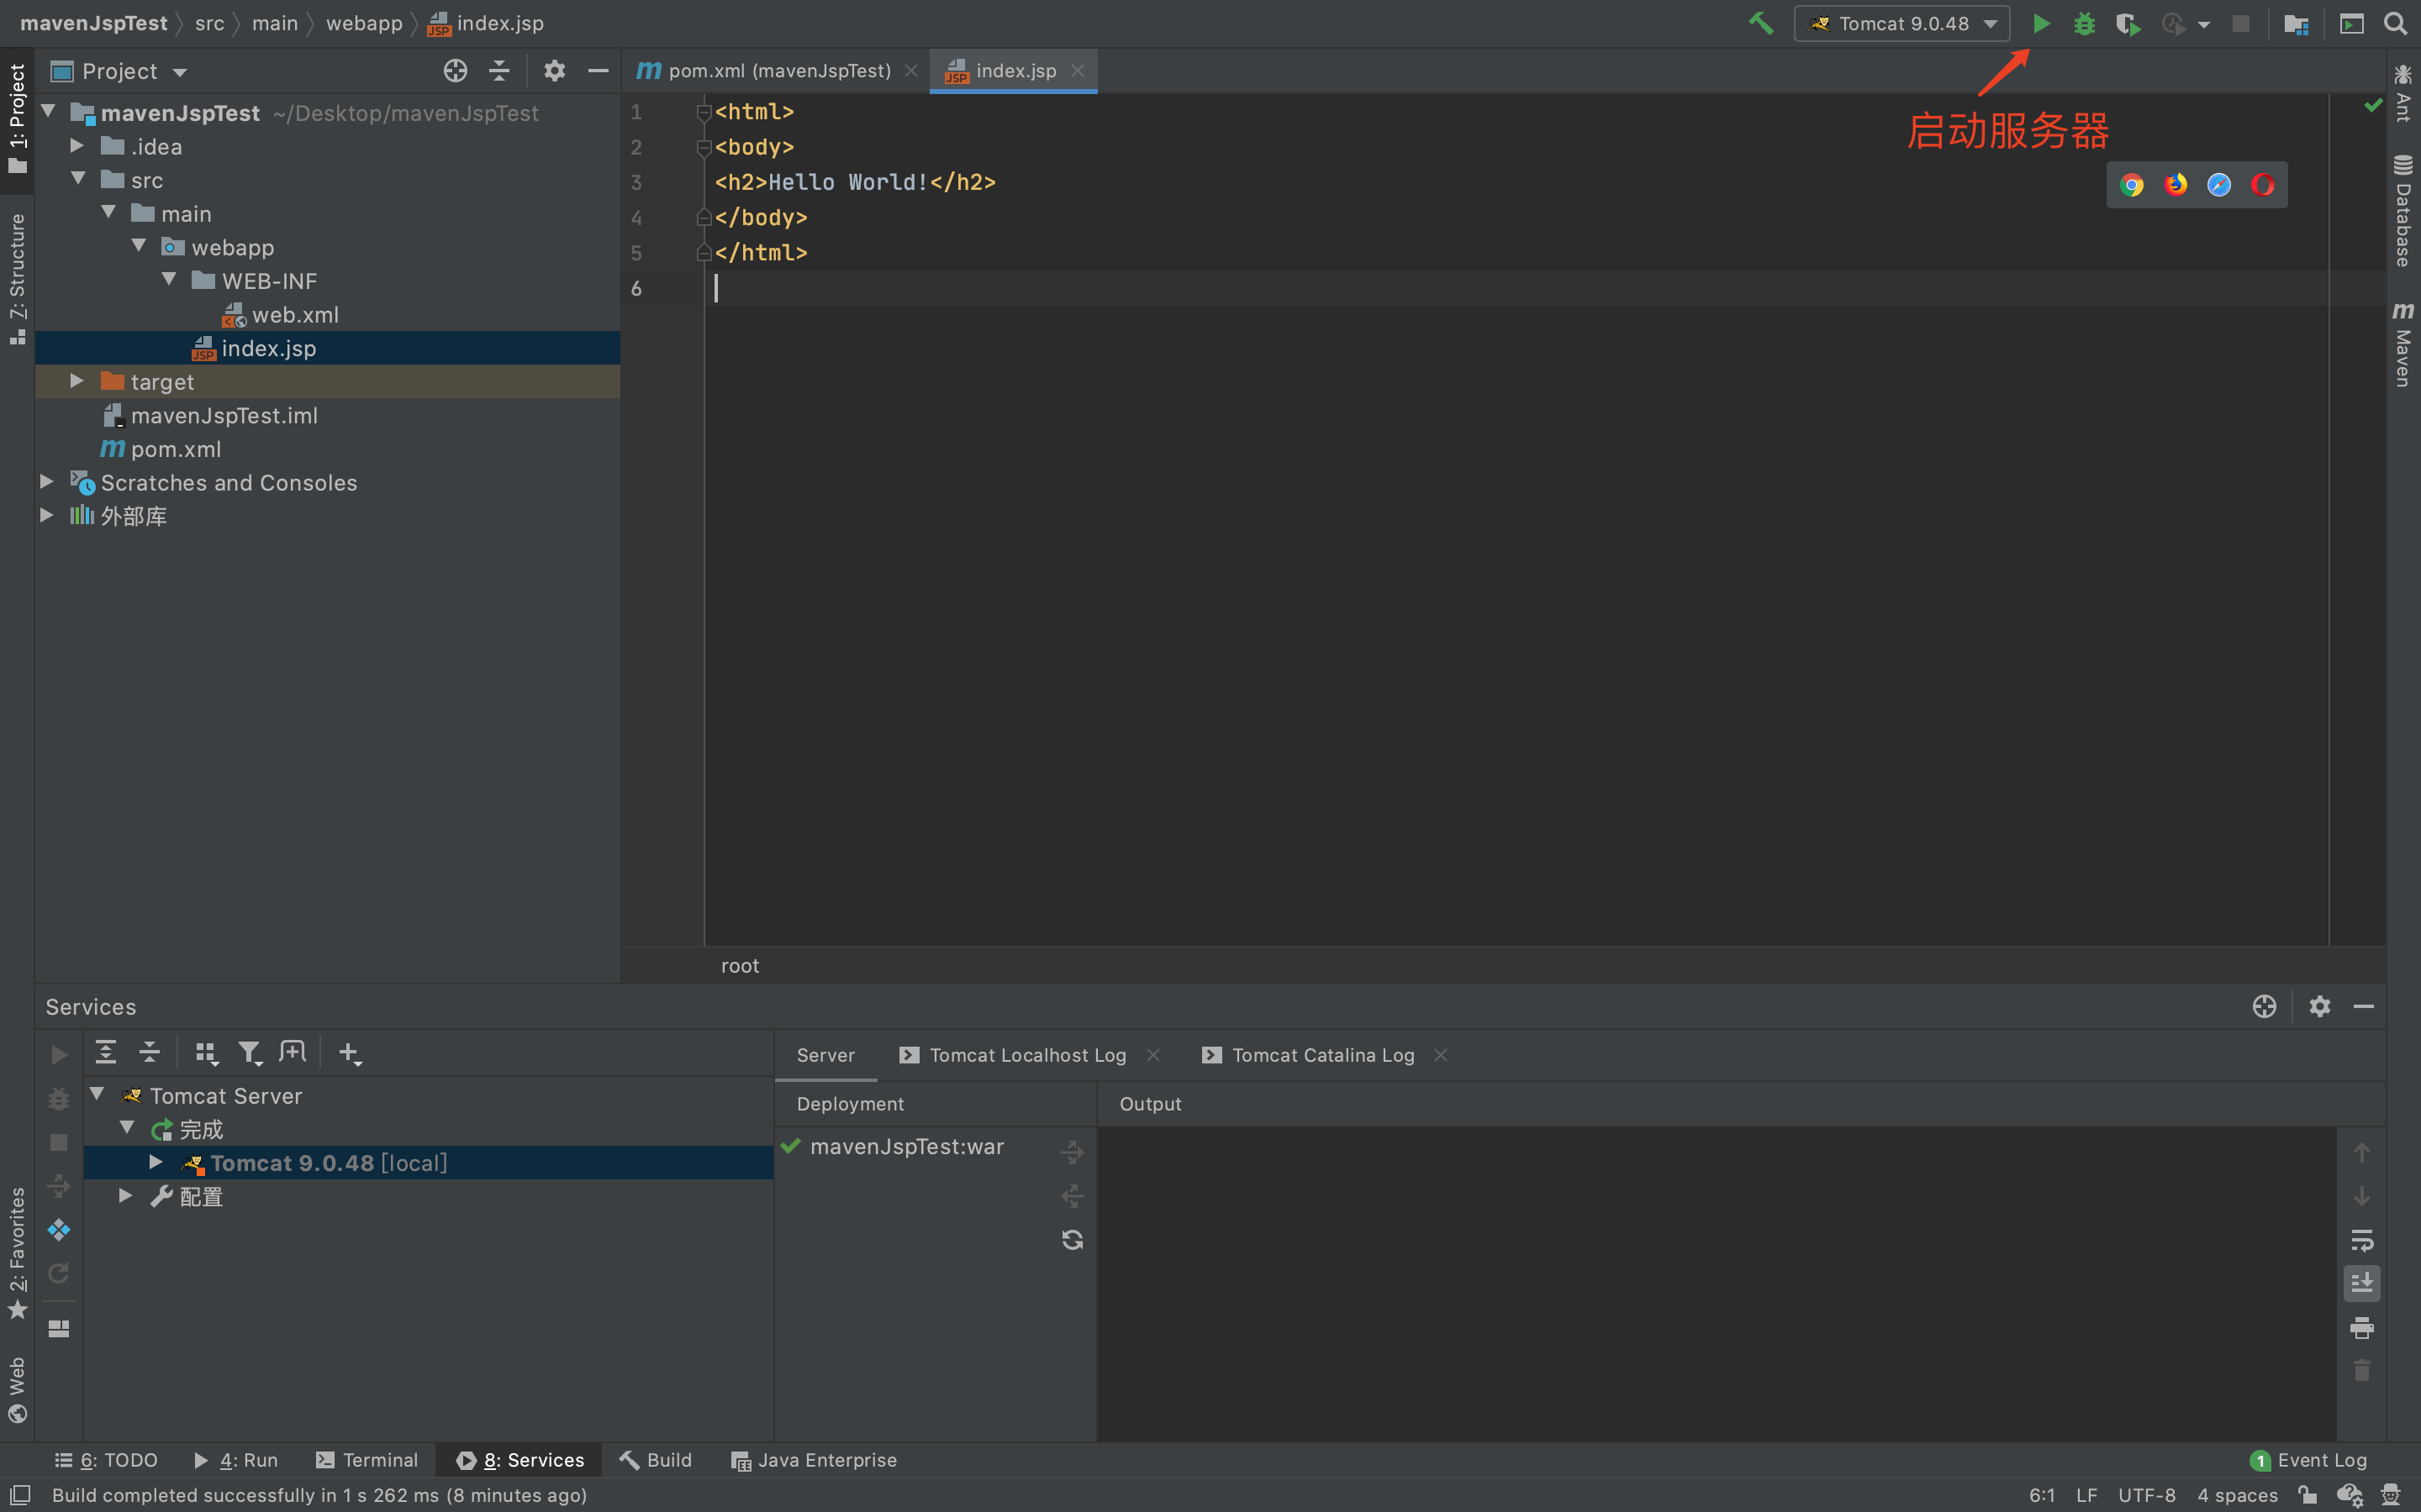Open the Event Log
The image size is (2421, 1512).
(x=2309, y=1460)
